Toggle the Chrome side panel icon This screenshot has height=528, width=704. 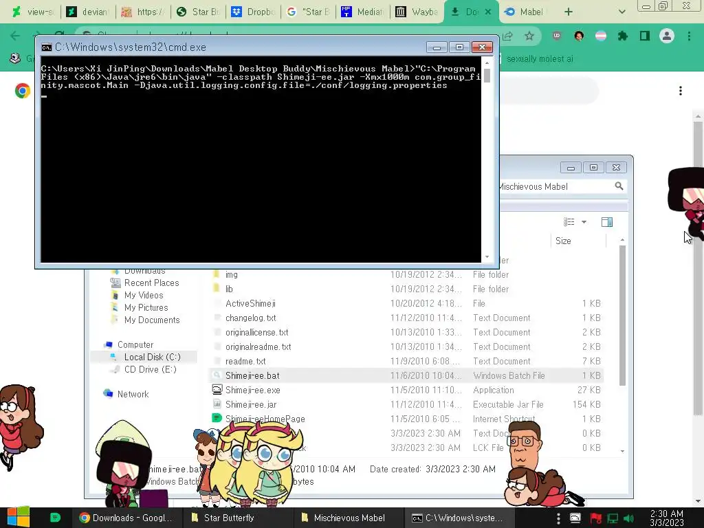click(645, 36)
